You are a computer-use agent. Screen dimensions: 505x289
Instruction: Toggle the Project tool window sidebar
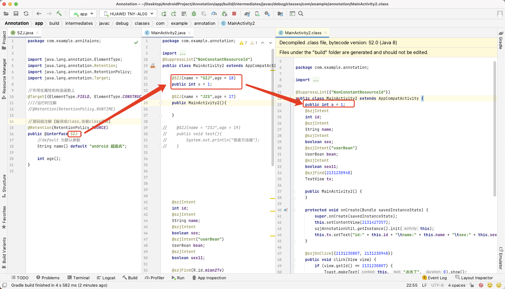(4, 40)
